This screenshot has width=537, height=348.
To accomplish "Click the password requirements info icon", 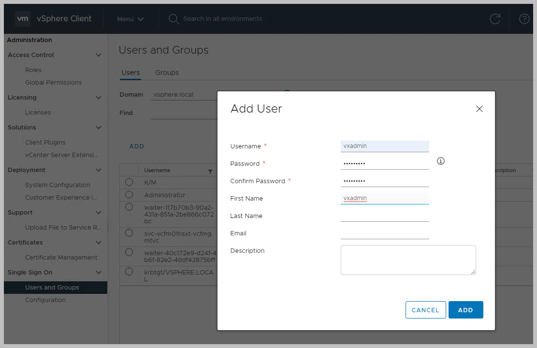I will pyautogui.click(x=440, y=161).
